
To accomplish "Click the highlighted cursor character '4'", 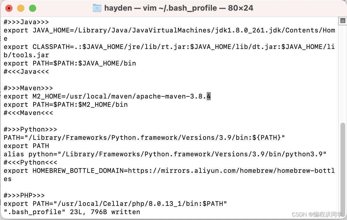I will pos(209,96).
